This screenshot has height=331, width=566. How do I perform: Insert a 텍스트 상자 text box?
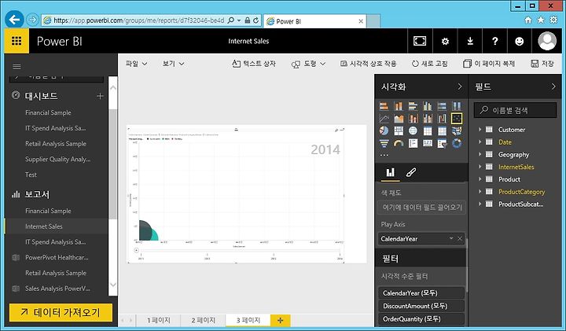pyautogui.click(x=254, y=64)
